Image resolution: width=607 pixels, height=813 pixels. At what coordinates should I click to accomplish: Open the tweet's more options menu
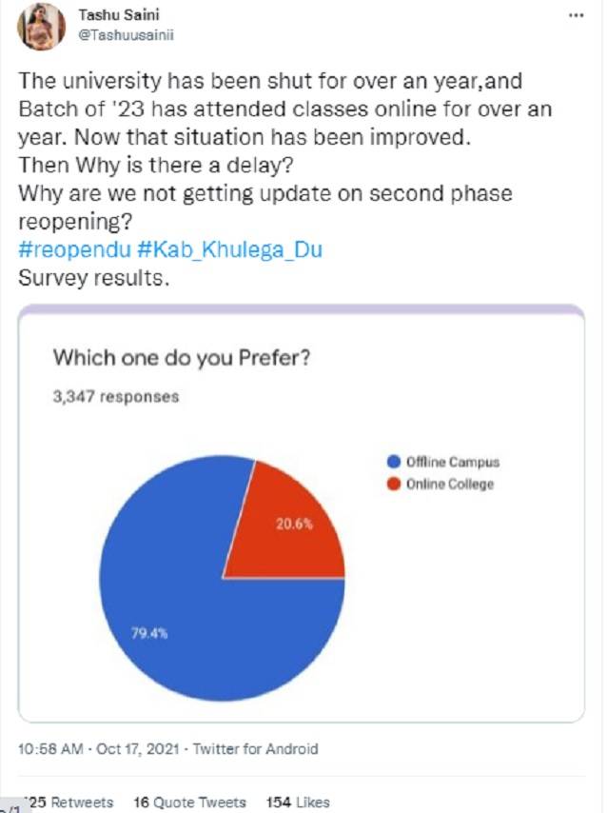575,17
